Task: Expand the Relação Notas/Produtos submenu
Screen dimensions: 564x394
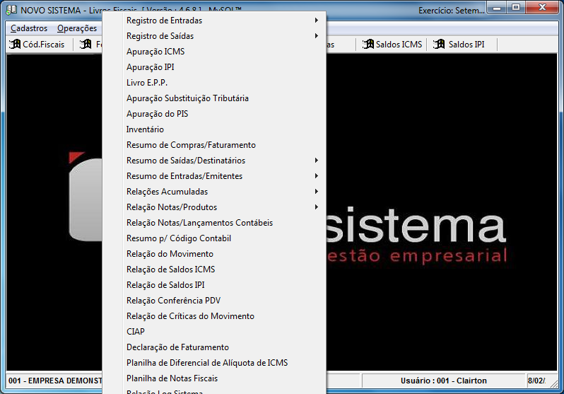Action: [214, 207]
